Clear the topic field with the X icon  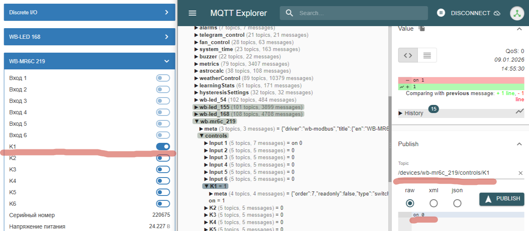520,173
